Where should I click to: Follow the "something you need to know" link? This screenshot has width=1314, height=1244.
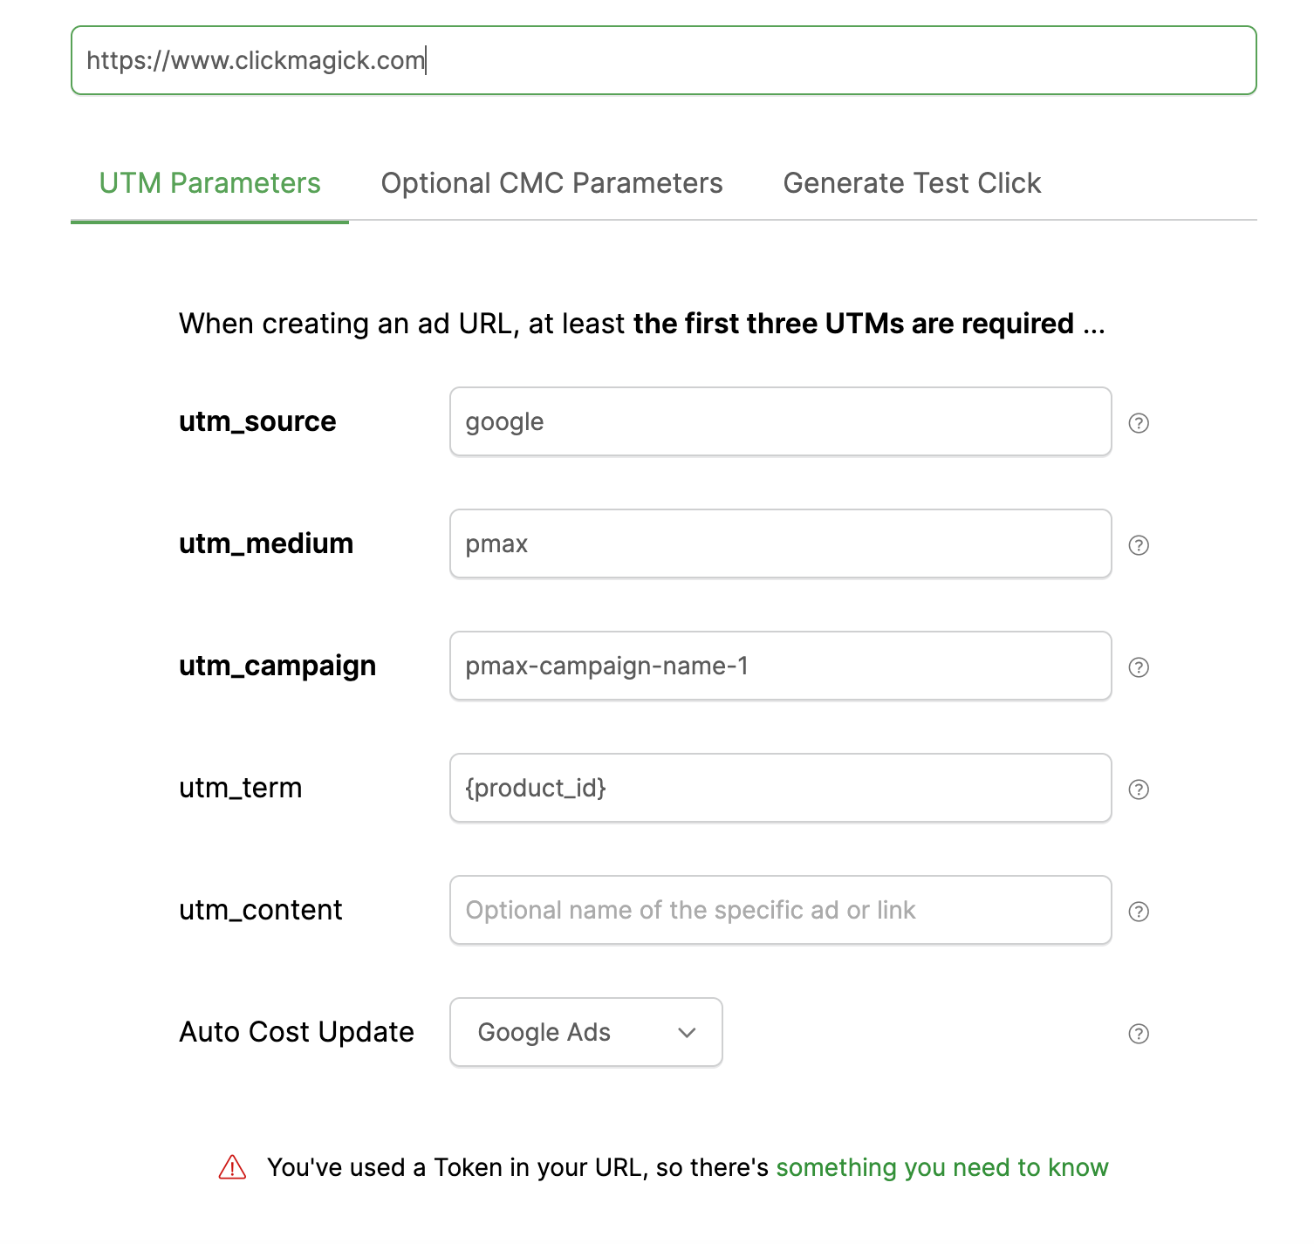click(941, 1167)
